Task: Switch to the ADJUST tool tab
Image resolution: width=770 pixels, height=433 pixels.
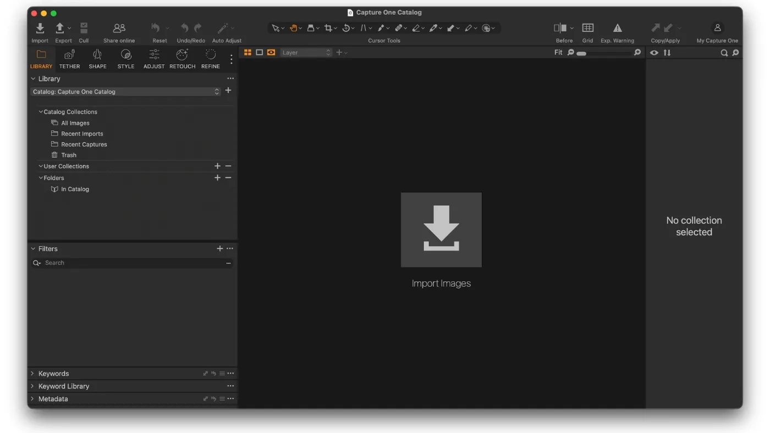Action: coord(153,58)
